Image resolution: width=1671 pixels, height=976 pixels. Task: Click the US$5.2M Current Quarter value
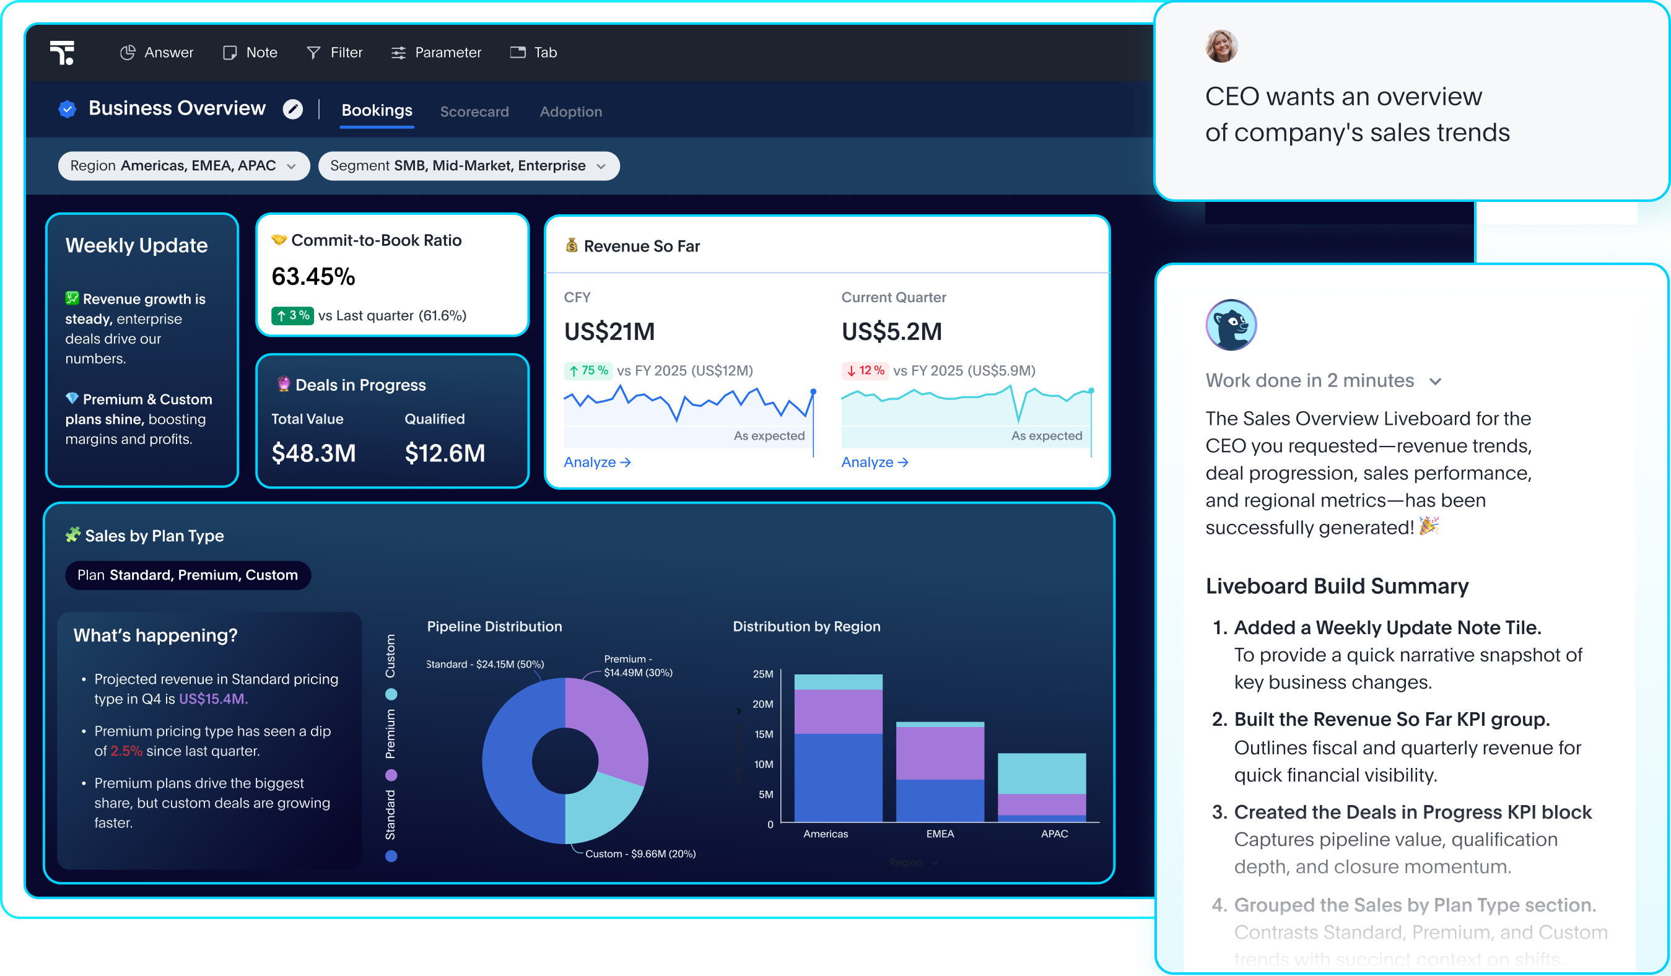click(x=892, y=331)
